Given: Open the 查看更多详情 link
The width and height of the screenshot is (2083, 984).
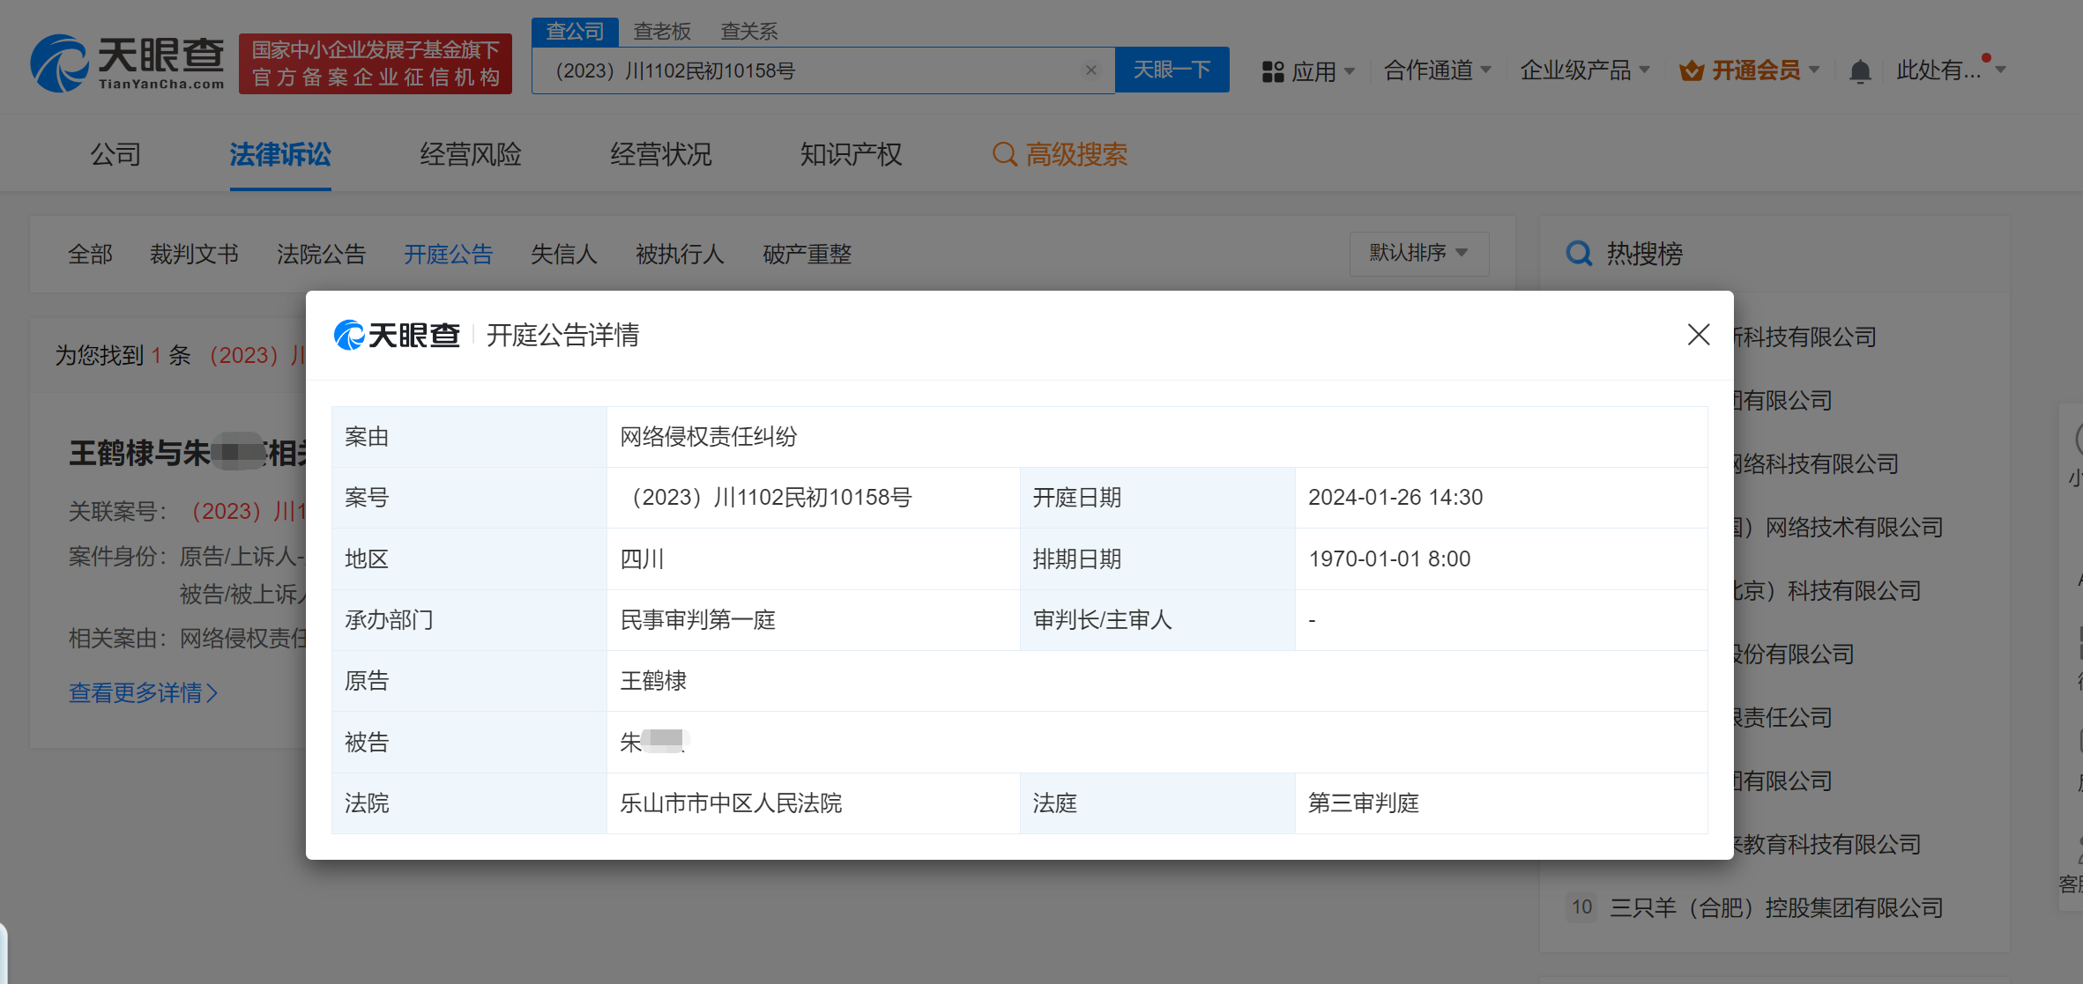Looking at the screenshot, I should [143, 692].
